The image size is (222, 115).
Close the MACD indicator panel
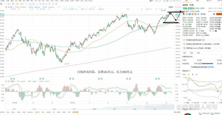coord(9,81)
